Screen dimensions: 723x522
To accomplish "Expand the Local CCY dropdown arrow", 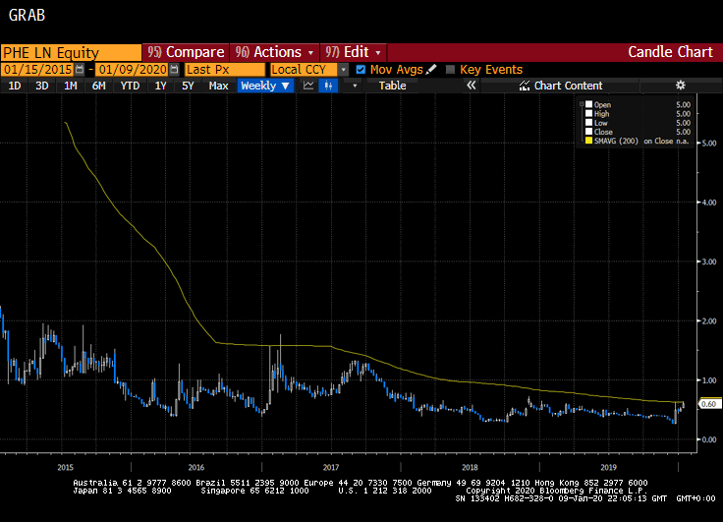I will point(344,70).
